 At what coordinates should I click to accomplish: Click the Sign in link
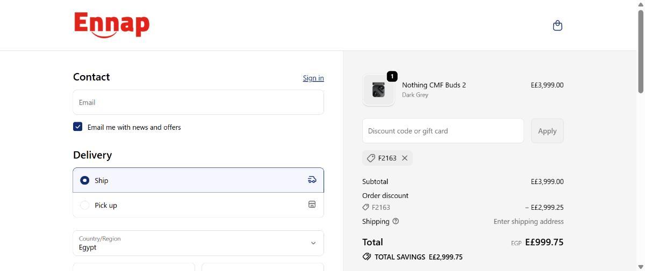click(x=313, y=78)
